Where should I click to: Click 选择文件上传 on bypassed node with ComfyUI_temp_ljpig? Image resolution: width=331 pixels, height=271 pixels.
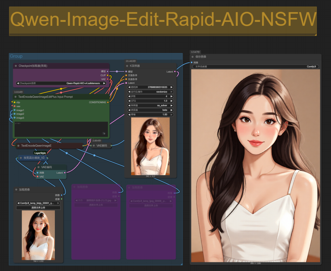[151, 206]
